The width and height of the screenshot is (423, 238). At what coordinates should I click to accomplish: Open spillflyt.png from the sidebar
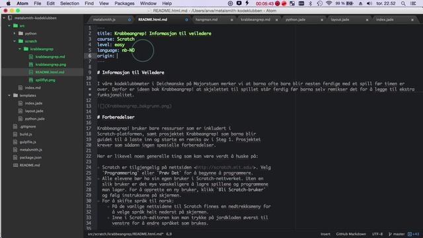pyautogui.click(x=46, y=80)
